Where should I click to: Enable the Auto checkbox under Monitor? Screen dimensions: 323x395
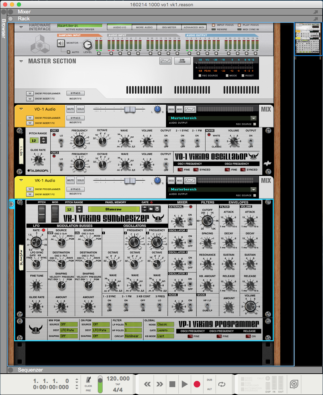pyautogui.click(x=69, y=52)
